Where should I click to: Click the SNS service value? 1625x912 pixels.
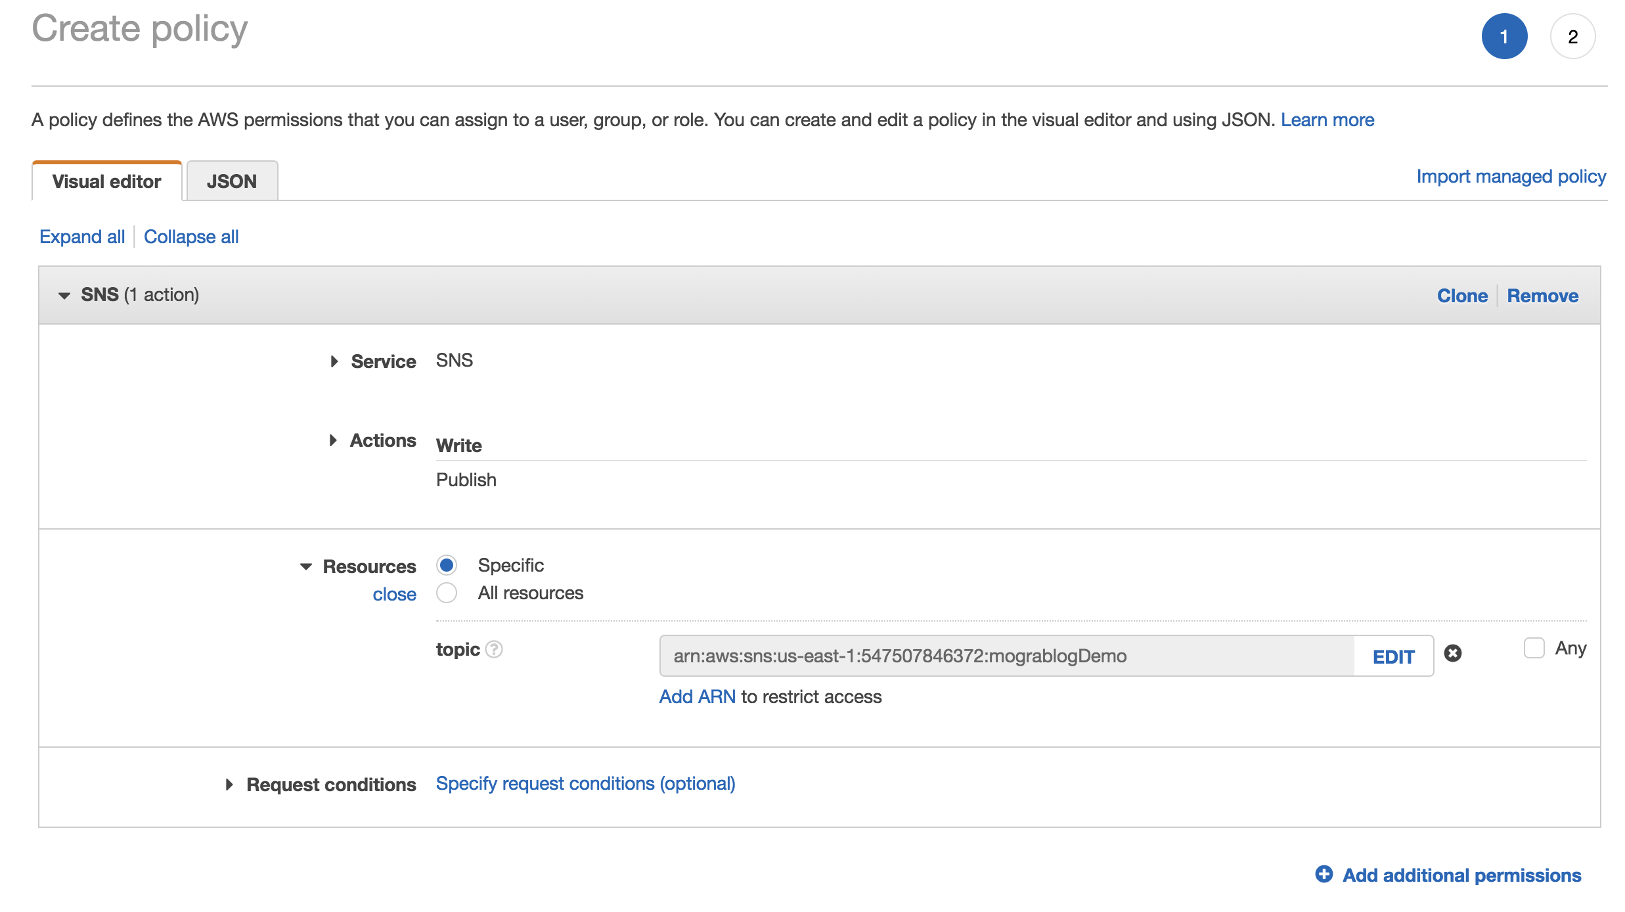click(x=455, y=360)
